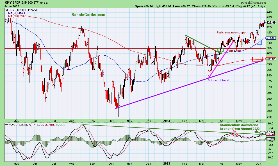Click the 400 price axis label
The height and width of the screenshot is (166, 278).
click(x=269, y=53)
